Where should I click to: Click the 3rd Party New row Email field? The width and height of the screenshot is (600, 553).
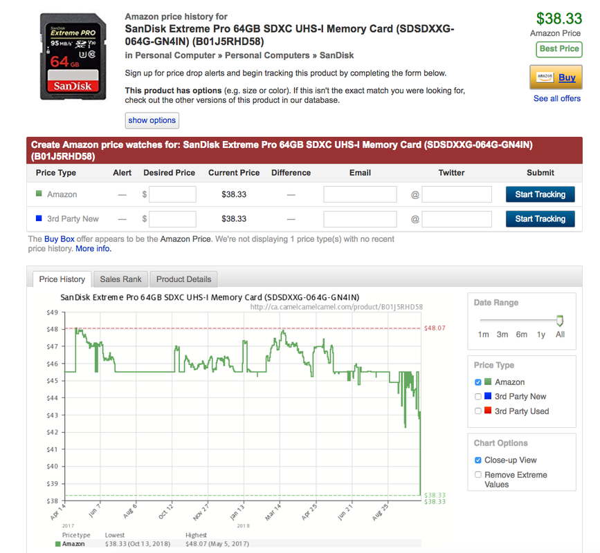(360, 219)
